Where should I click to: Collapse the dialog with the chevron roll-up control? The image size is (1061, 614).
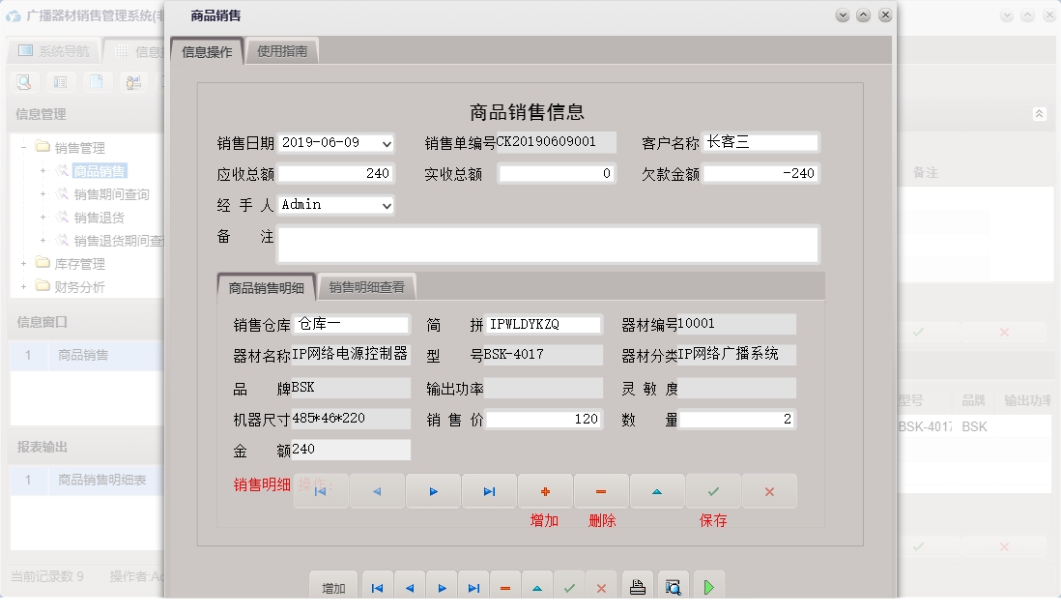point(863,15)
